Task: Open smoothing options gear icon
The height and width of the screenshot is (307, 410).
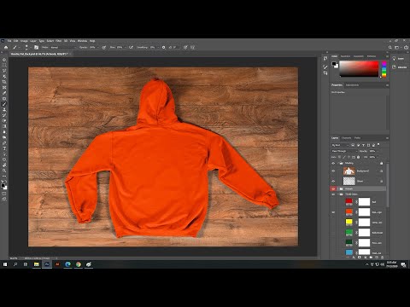Action: coord(164,48)
